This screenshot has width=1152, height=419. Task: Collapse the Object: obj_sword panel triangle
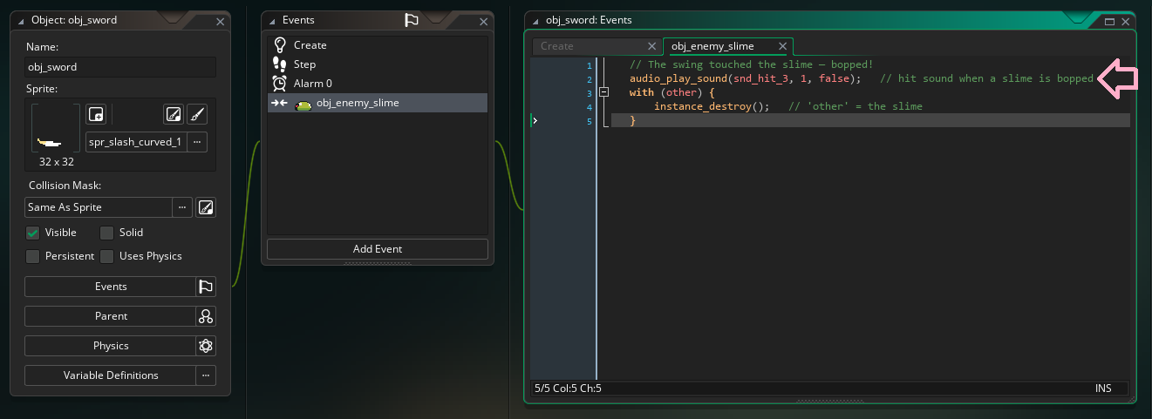(21, 20)
